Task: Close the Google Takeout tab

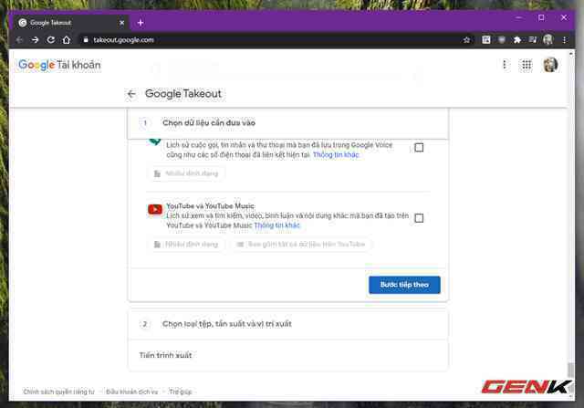Action: [121, 23]
